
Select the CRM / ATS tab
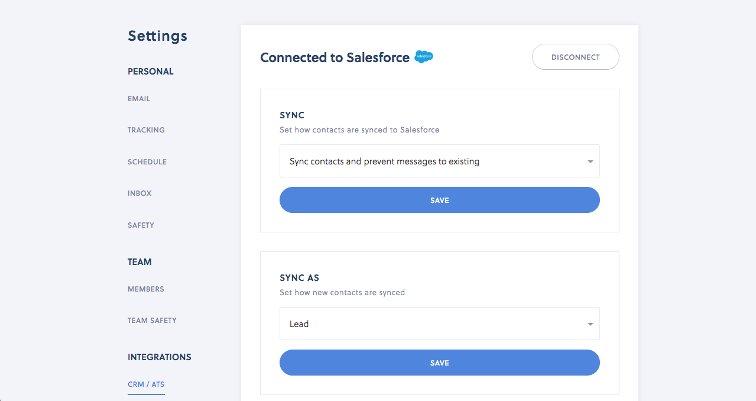pos(146,384)
